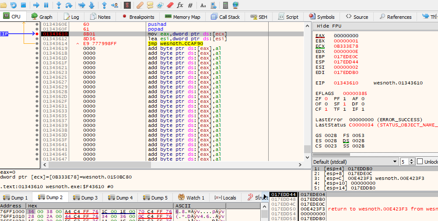This screenshot has height=221, width=438.
Task: Pause execution of the debuggee
Action: coord(46,5)
